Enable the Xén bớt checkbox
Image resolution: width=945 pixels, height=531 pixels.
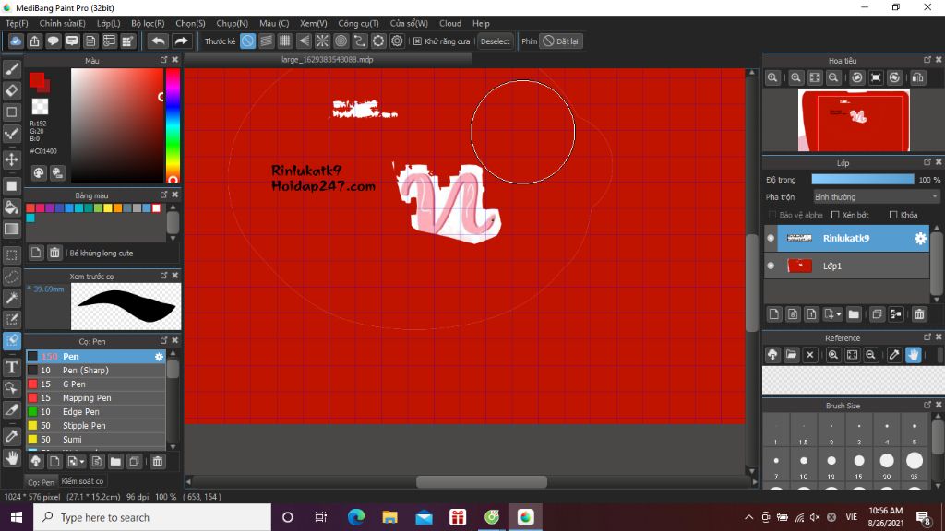pyautogui.click(x=835, y=215)
